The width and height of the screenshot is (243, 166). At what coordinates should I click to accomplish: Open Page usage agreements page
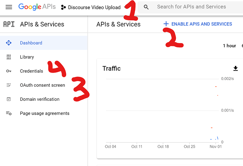(x=45, y=113)
